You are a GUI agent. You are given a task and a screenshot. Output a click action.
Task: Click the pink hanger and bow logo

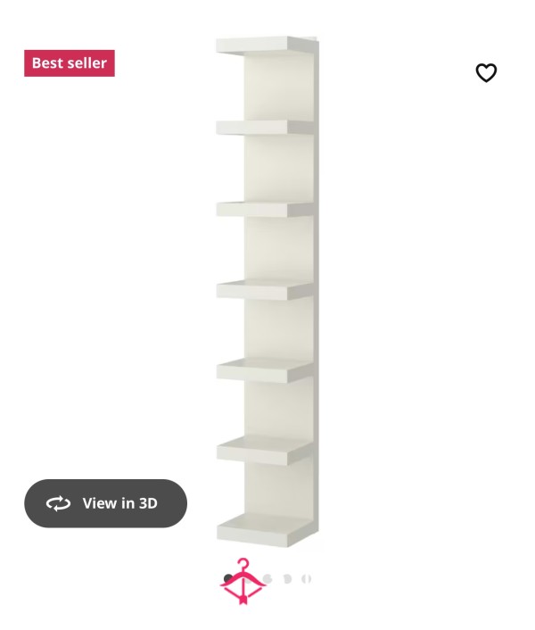point(243,581)
